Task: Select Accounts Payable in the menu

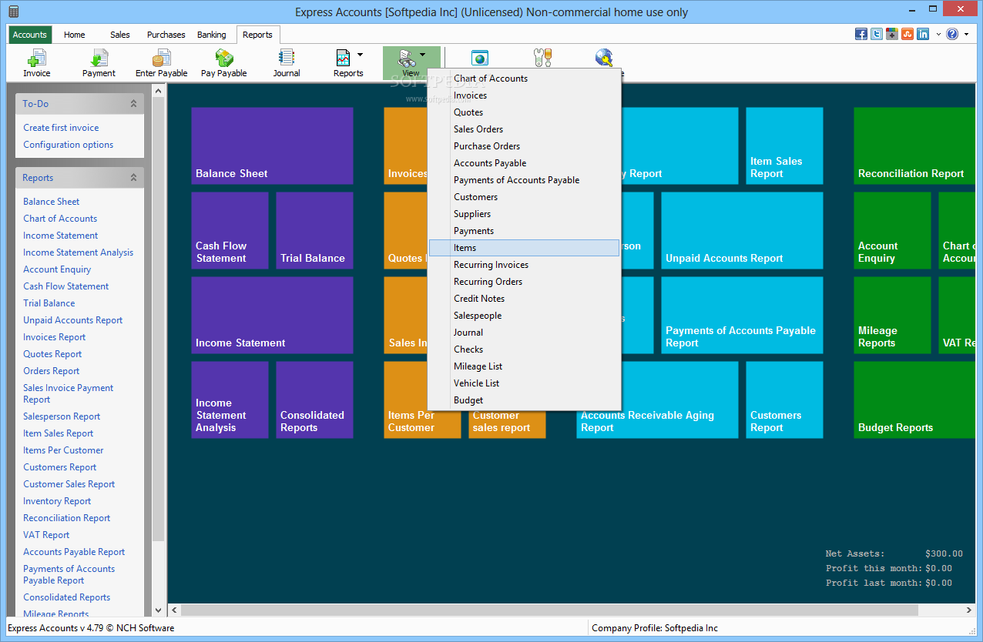Action: (x=525, y=163)
